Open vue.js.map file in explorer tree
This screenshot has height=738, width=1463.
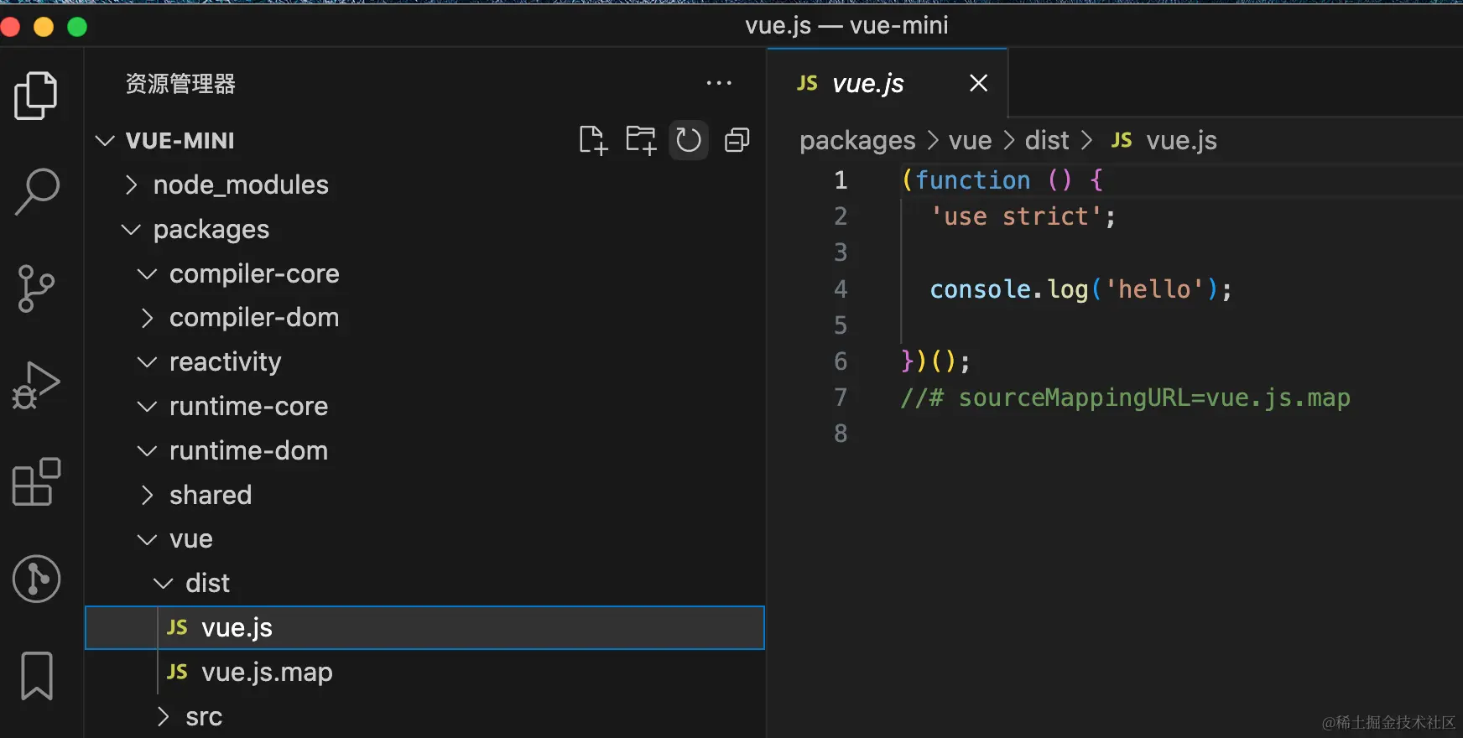pos(424,672)
